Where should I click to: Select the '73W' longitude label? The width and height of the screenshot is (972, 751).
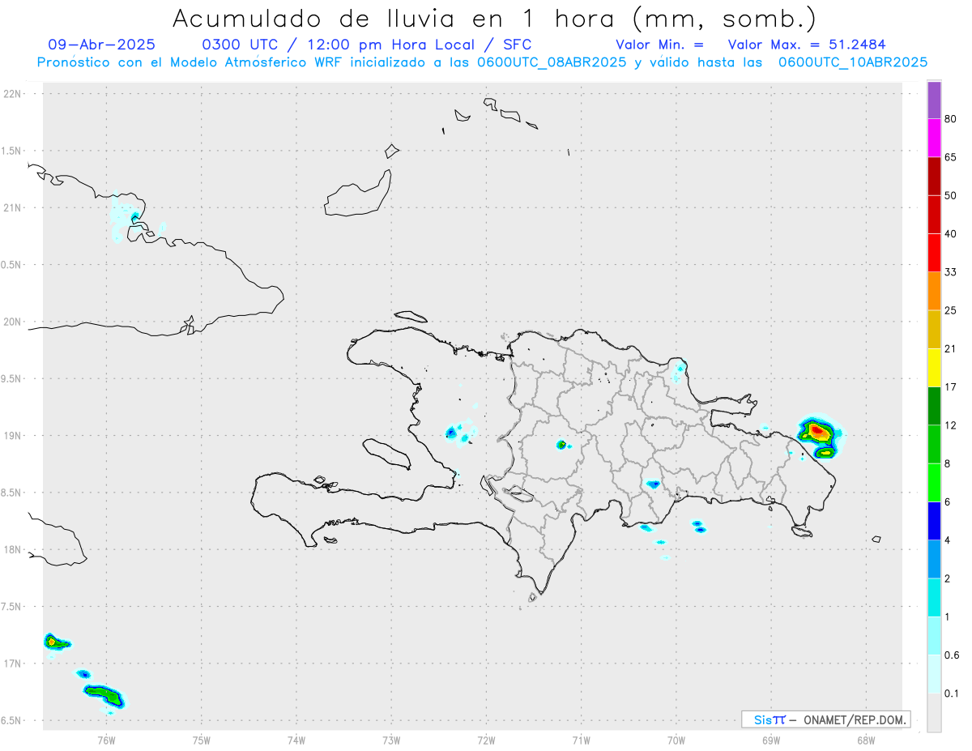coord(391,740)
